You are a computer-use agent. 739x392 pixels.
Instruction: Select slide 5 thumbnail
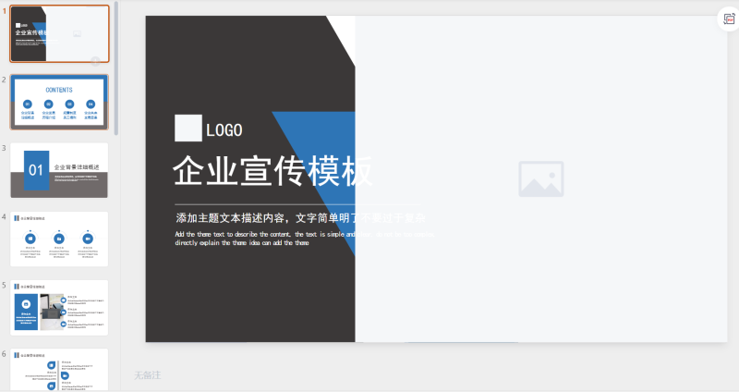click(59, 308)
